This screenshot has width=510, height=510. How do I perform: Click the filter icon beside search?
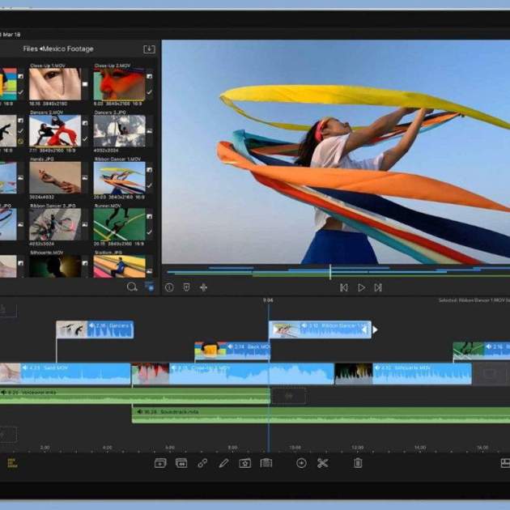pos(149,287)
